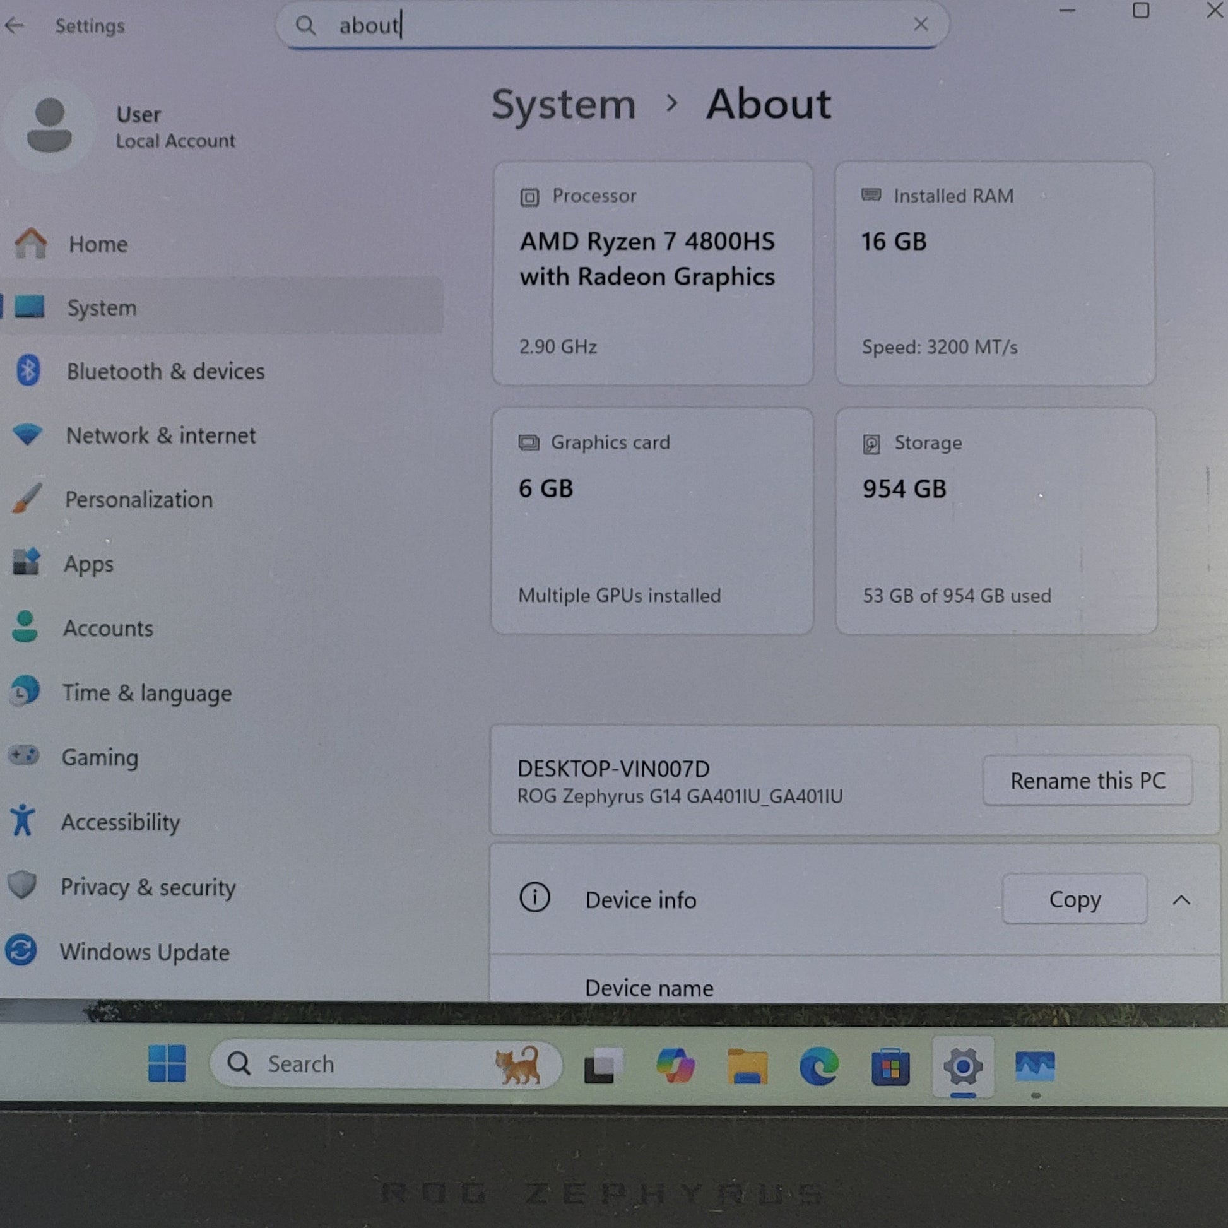The height and width of the screenshot is (1228, 1228).
Task: Open File Explorer from the taskbar
Action: click(x=748, y=1066)
